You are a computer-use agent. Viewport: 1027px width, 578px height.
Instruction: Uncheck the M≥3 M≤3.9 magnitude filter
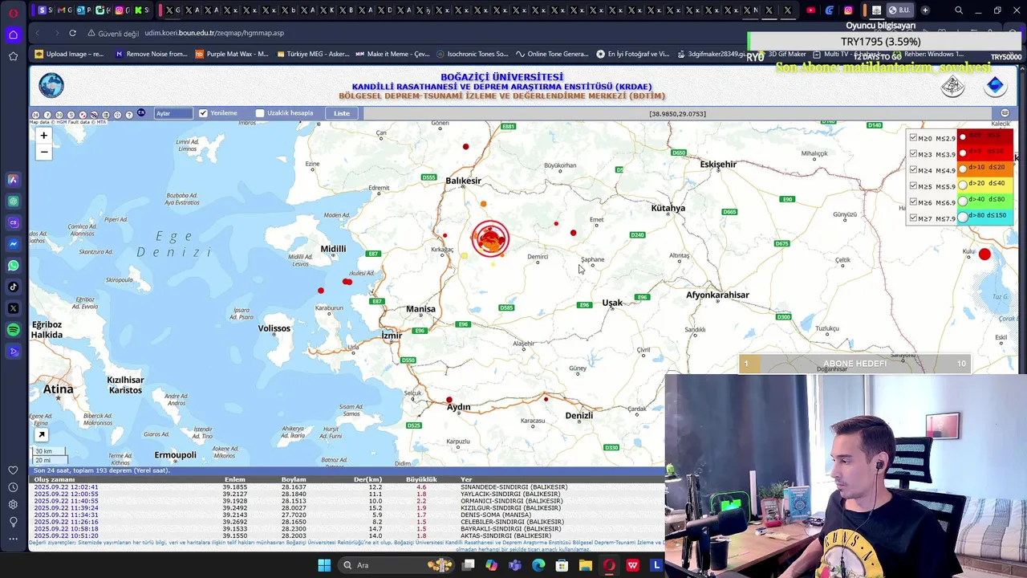(913, 154)
